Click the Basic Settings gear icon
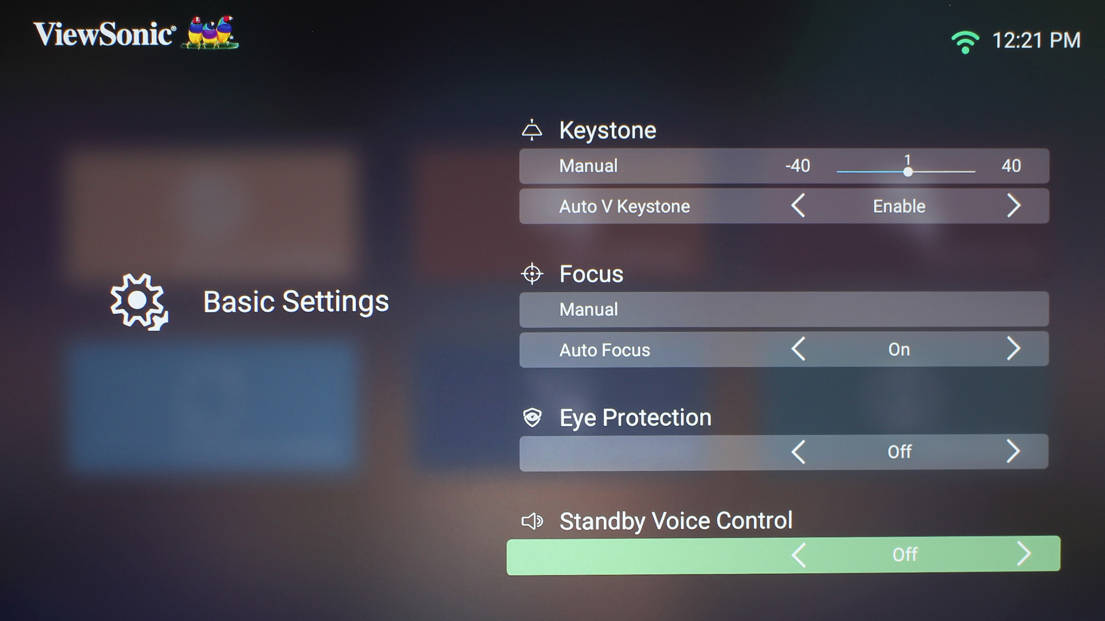 [139, 302]
